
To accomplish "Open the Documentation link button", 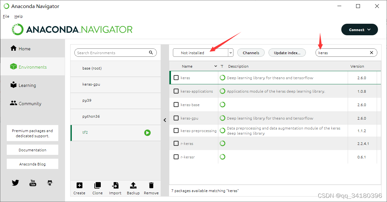I will pyautogui.click(x=33, y=150).
